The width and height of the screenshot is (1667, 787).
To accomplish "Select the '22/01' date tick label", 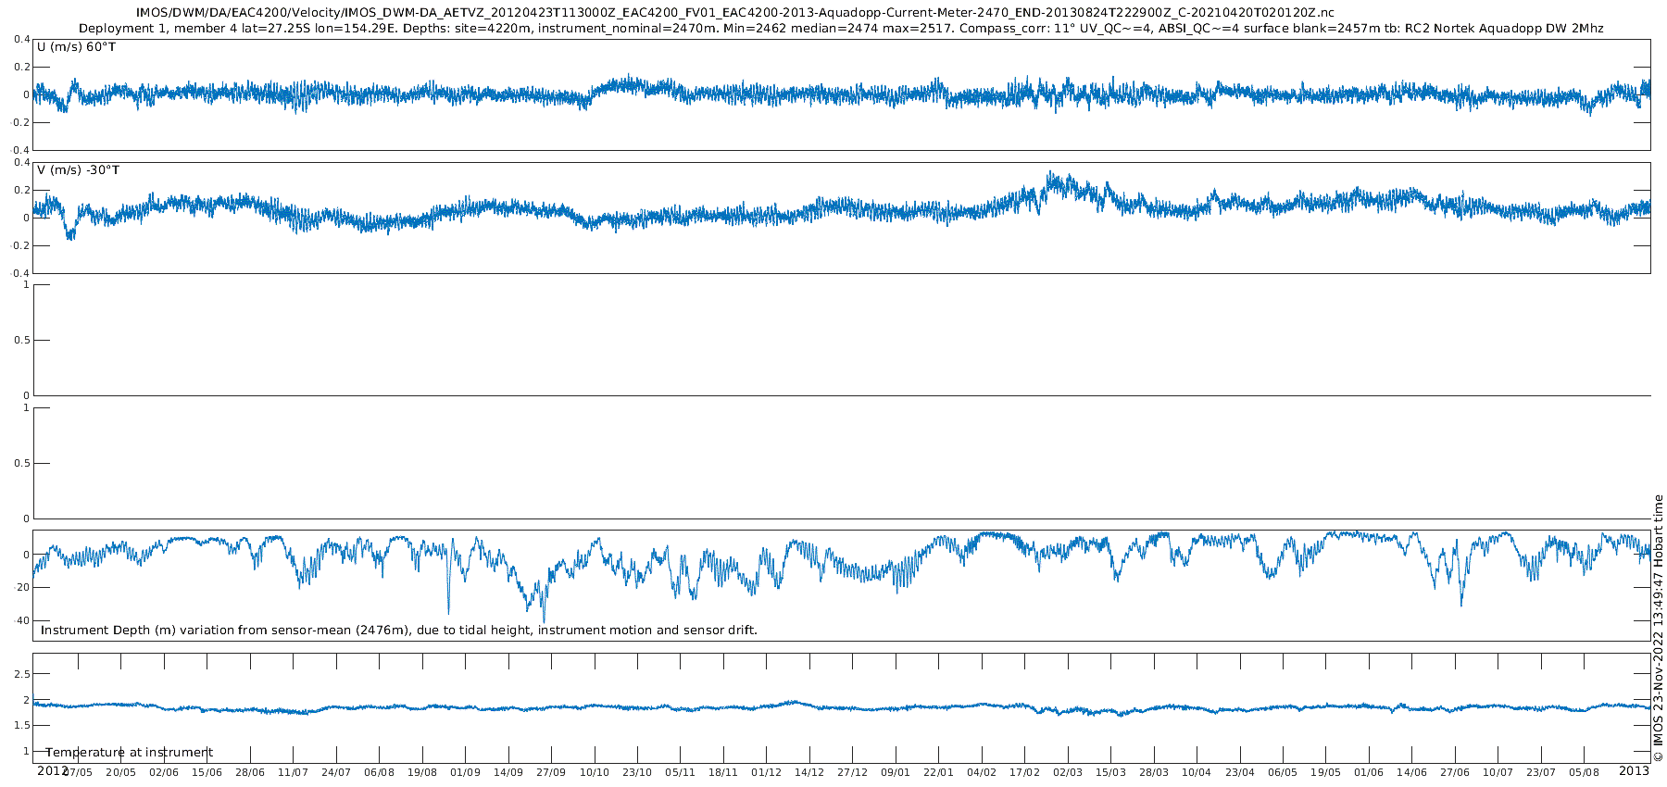I will (939, 772).
